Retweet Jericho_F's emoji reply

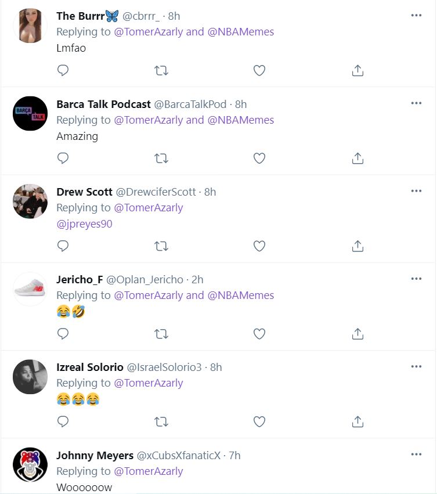pyautogui.click(x=161, y=333)
